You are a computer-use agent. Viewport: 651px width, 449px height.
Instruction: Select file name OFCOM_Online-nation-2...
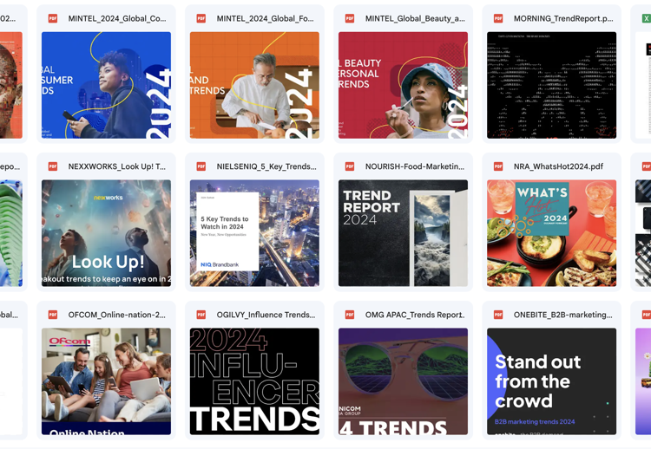click(x=117, y=316)
